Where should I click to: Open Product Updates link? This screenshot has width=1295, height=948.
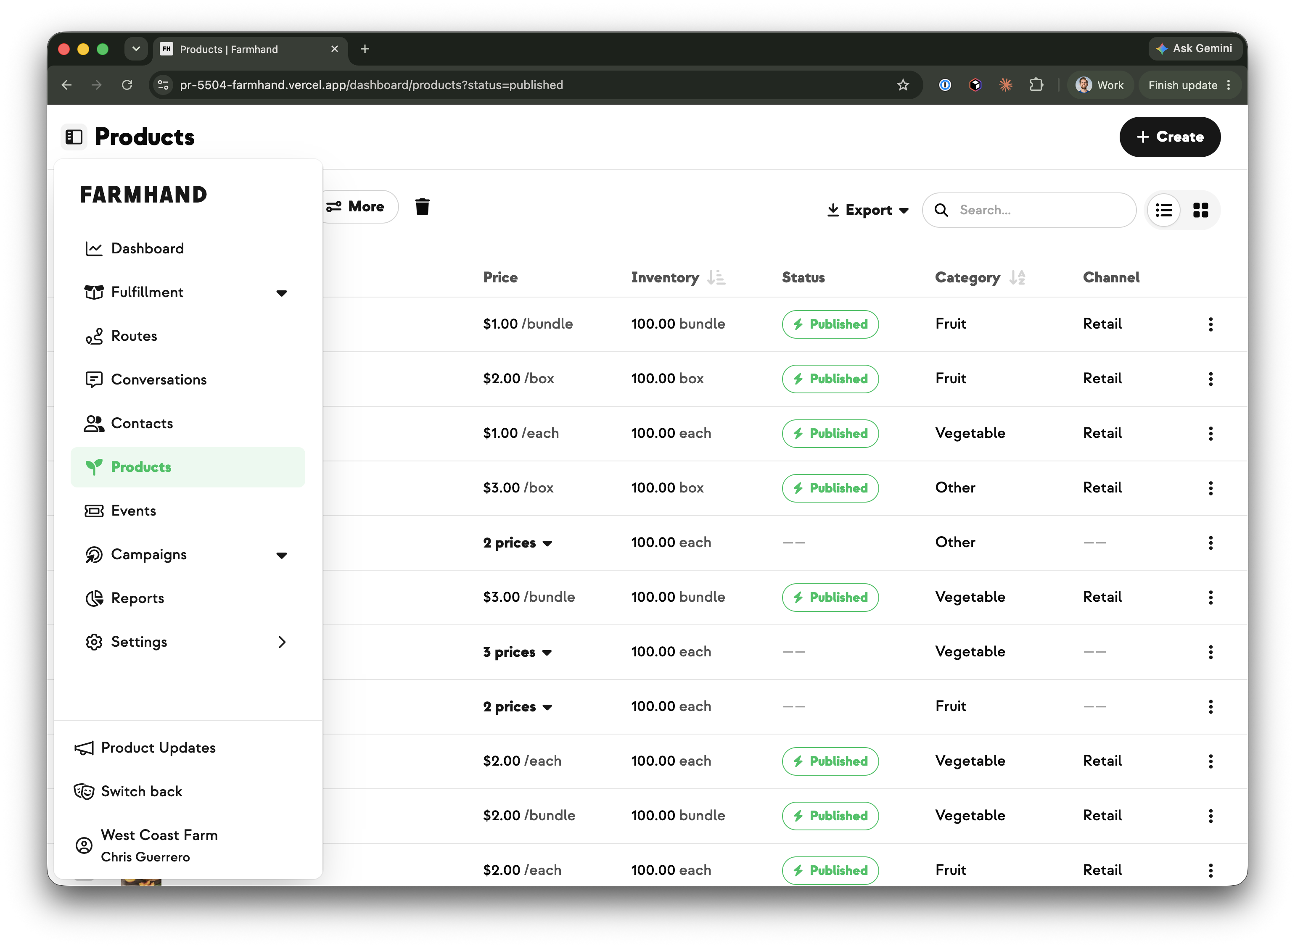point(145,748)
